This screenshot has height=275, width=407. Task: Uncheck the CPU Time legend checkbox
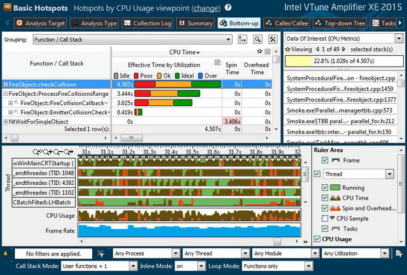[x=325, y=198]
